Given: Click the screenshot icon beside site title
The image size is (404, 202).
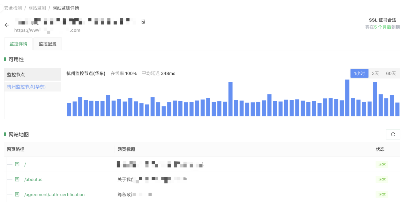Looking at the screenshot, I should coord(143,22).
